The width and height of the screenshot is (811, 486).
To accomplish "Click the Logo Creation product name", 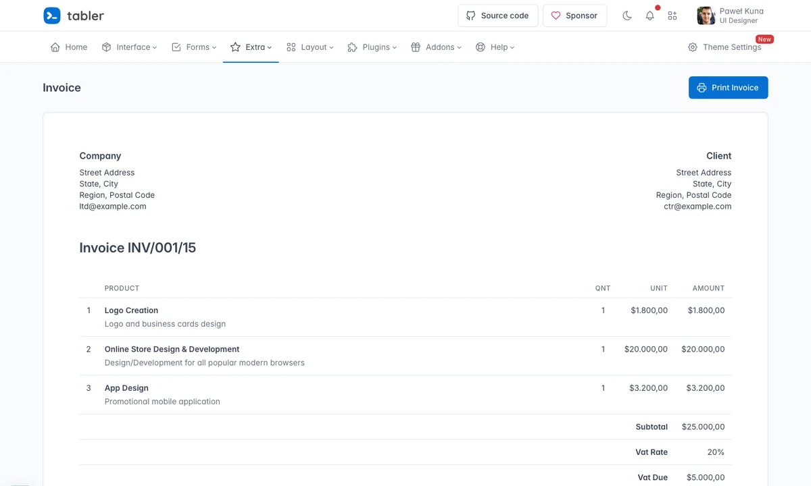I will click(x=131, y=310).
